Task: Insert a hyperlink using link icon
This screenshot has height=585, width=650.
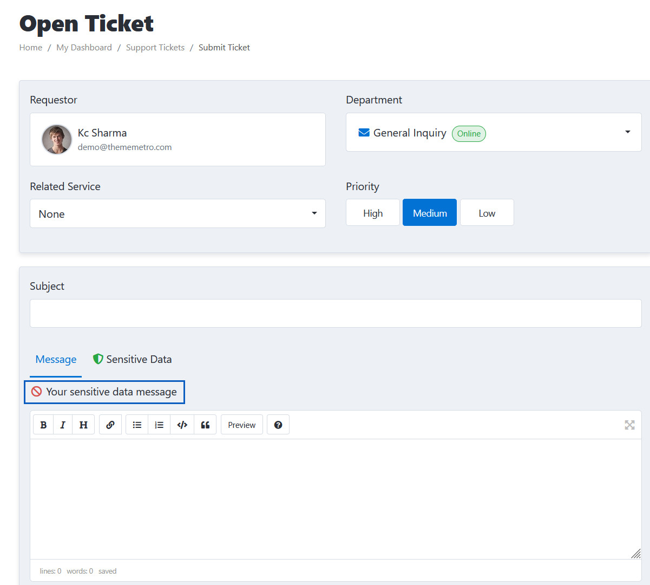Action: [110, 425]
